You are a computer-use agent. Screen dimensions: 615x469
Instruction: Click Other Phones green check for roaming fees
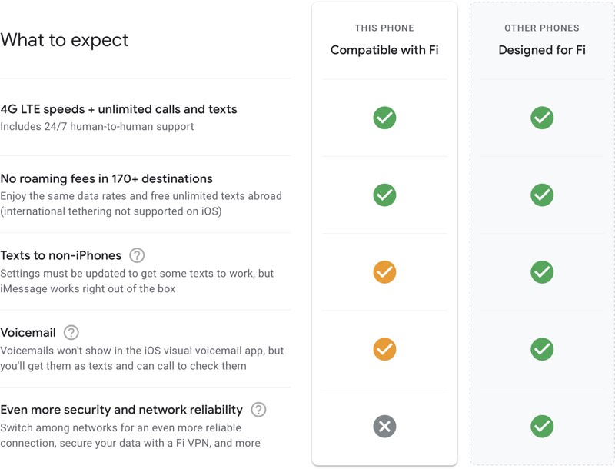(x=542, y=195)
